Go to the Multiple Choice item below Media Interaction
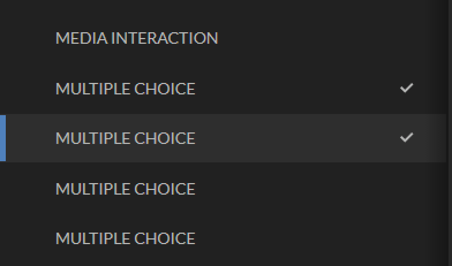Image resolution: width=452 pixels, height=266 pixels. coord(125,89)
